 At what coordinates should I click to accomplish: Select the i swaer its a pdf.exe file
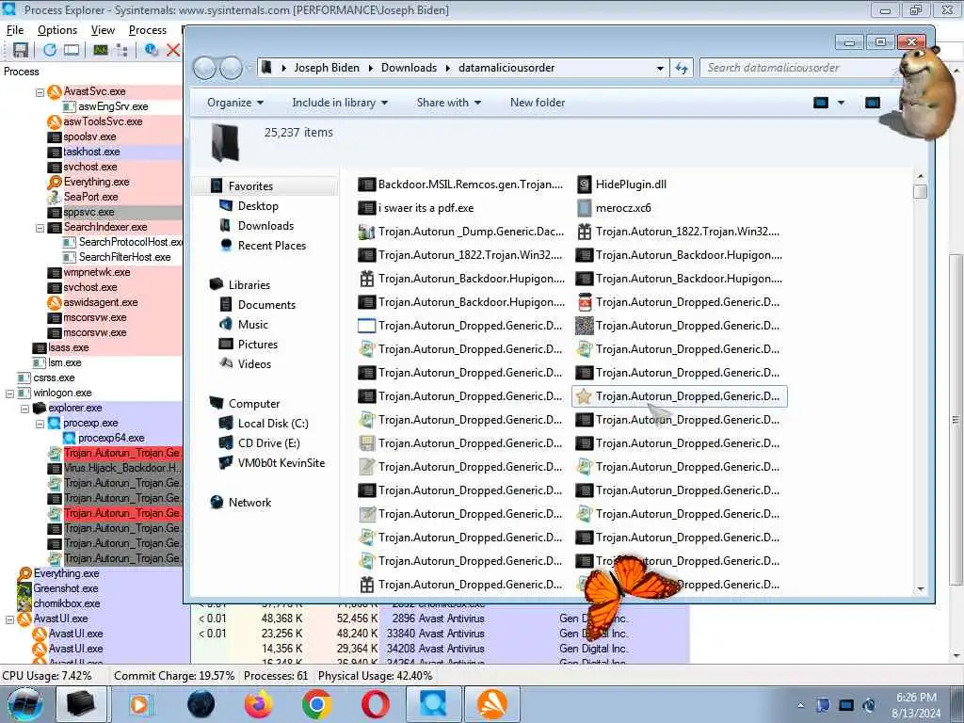(416, 208)
